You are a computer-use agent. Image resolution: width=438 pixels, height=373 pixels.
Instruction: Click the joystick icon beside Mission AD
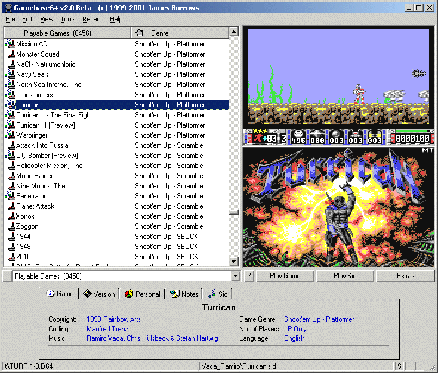[10, 43]
